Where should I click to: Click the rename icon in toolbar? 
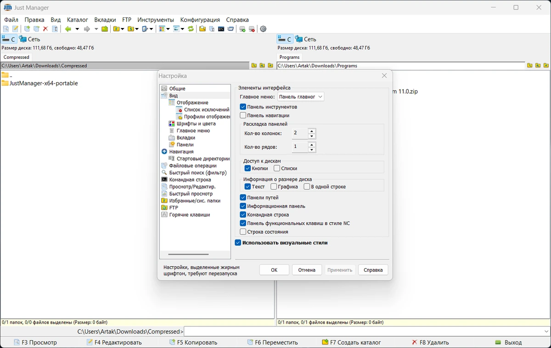pyautogui.click(x=55, y=29)
